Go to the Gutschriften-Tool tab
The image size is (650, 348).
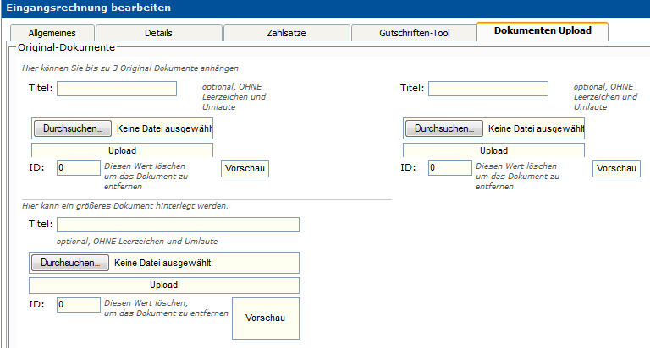click(413, 33)
